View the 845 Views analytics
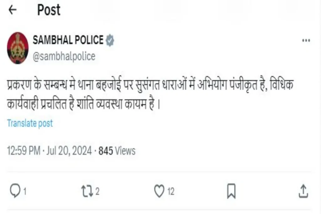Screen dimensions: 321x214 click(117, 151)
